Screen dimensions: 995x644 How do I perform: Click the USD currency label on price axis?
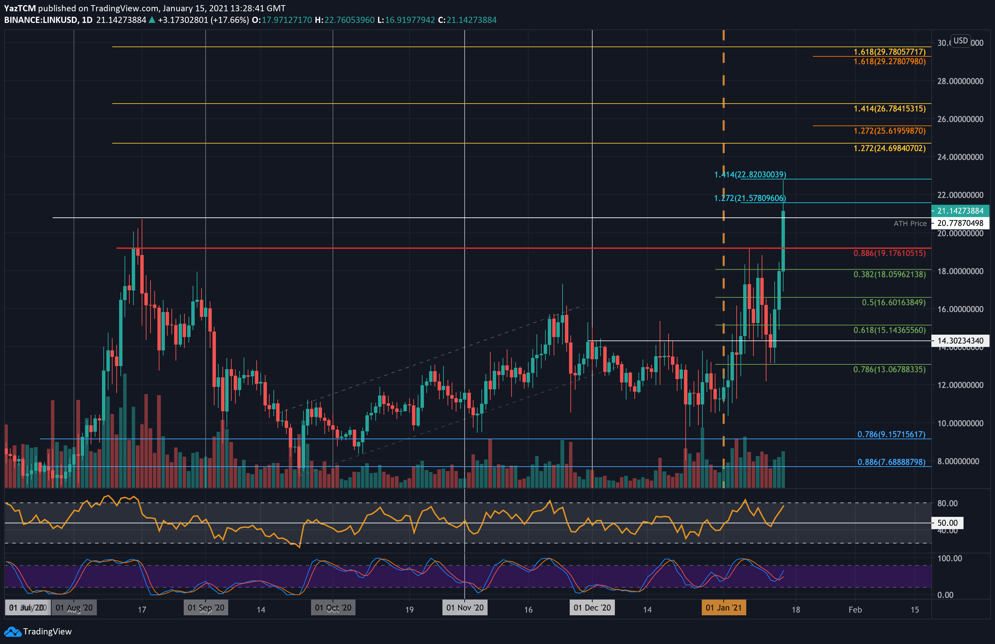pyautogui.click(x=960, y=41)
